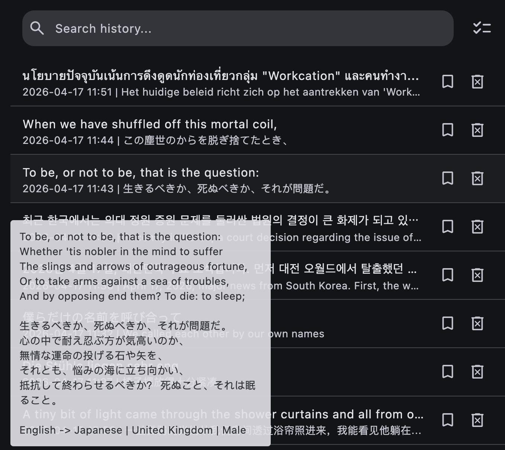Click 'Het huidige beleid' Dutch translation line
505x450 pixels.
(271, 92)
